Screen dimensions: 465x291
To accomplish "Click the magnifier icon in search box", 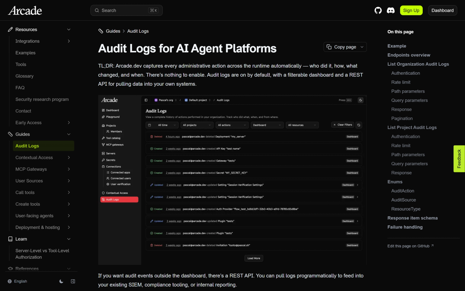I will pyautogui.click(x=97, y=10).
